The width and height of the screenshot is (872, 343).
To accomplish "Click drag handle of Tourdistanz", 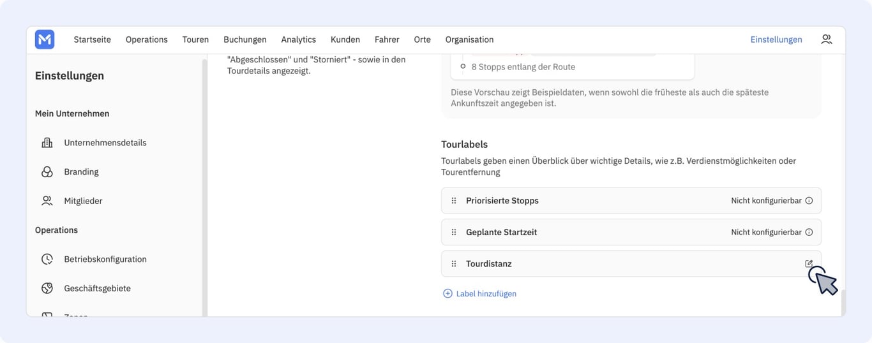I will [454, 263].
